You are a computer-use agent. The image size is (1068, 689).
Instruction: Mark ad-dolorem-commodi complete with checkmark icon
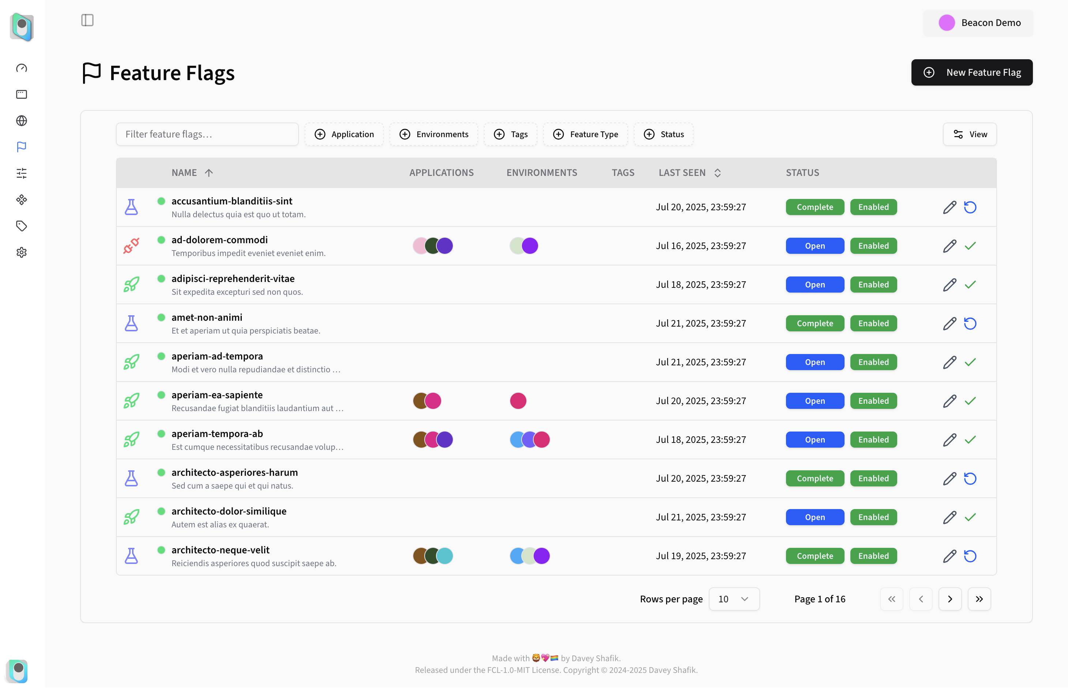coord(970,246)
